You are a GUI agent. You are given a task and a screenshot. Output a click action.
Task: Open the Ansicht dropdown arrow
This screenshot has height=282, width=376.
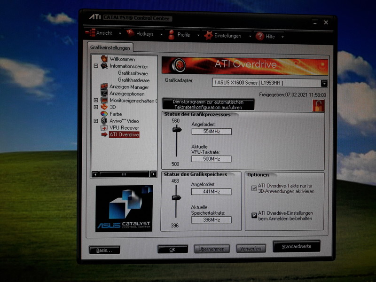(120, 33)
